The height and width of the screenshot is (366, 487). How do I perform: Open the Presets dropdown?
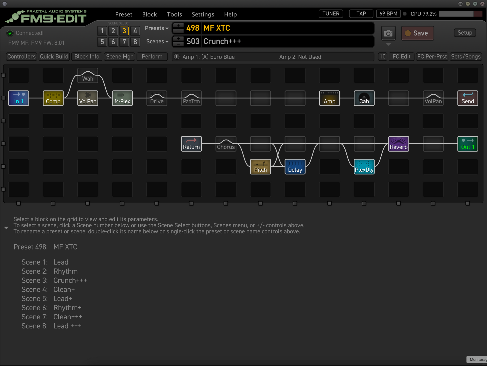[157, 28]
